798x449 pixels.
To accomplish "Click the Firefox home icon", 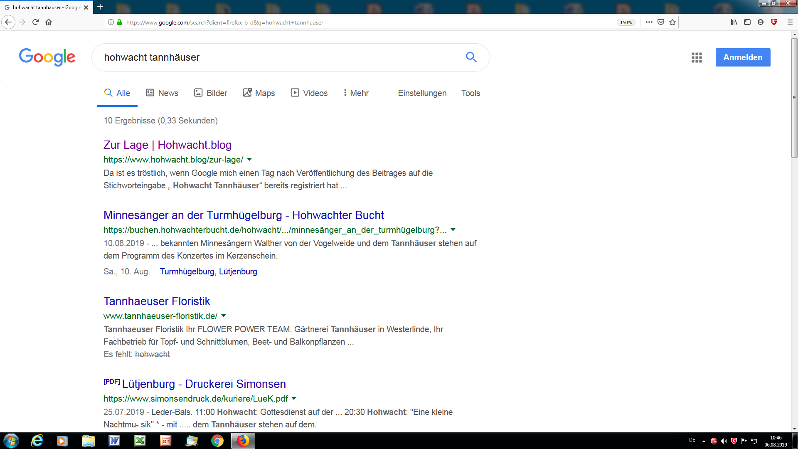I will (49, 22).
